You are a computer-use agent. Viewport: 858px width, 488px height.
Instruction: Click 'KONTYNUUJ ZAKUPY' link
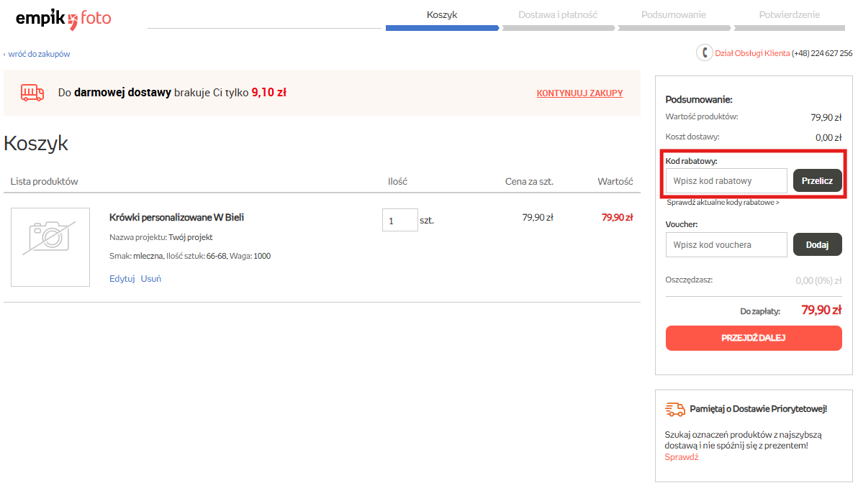(x=579, y=93)
